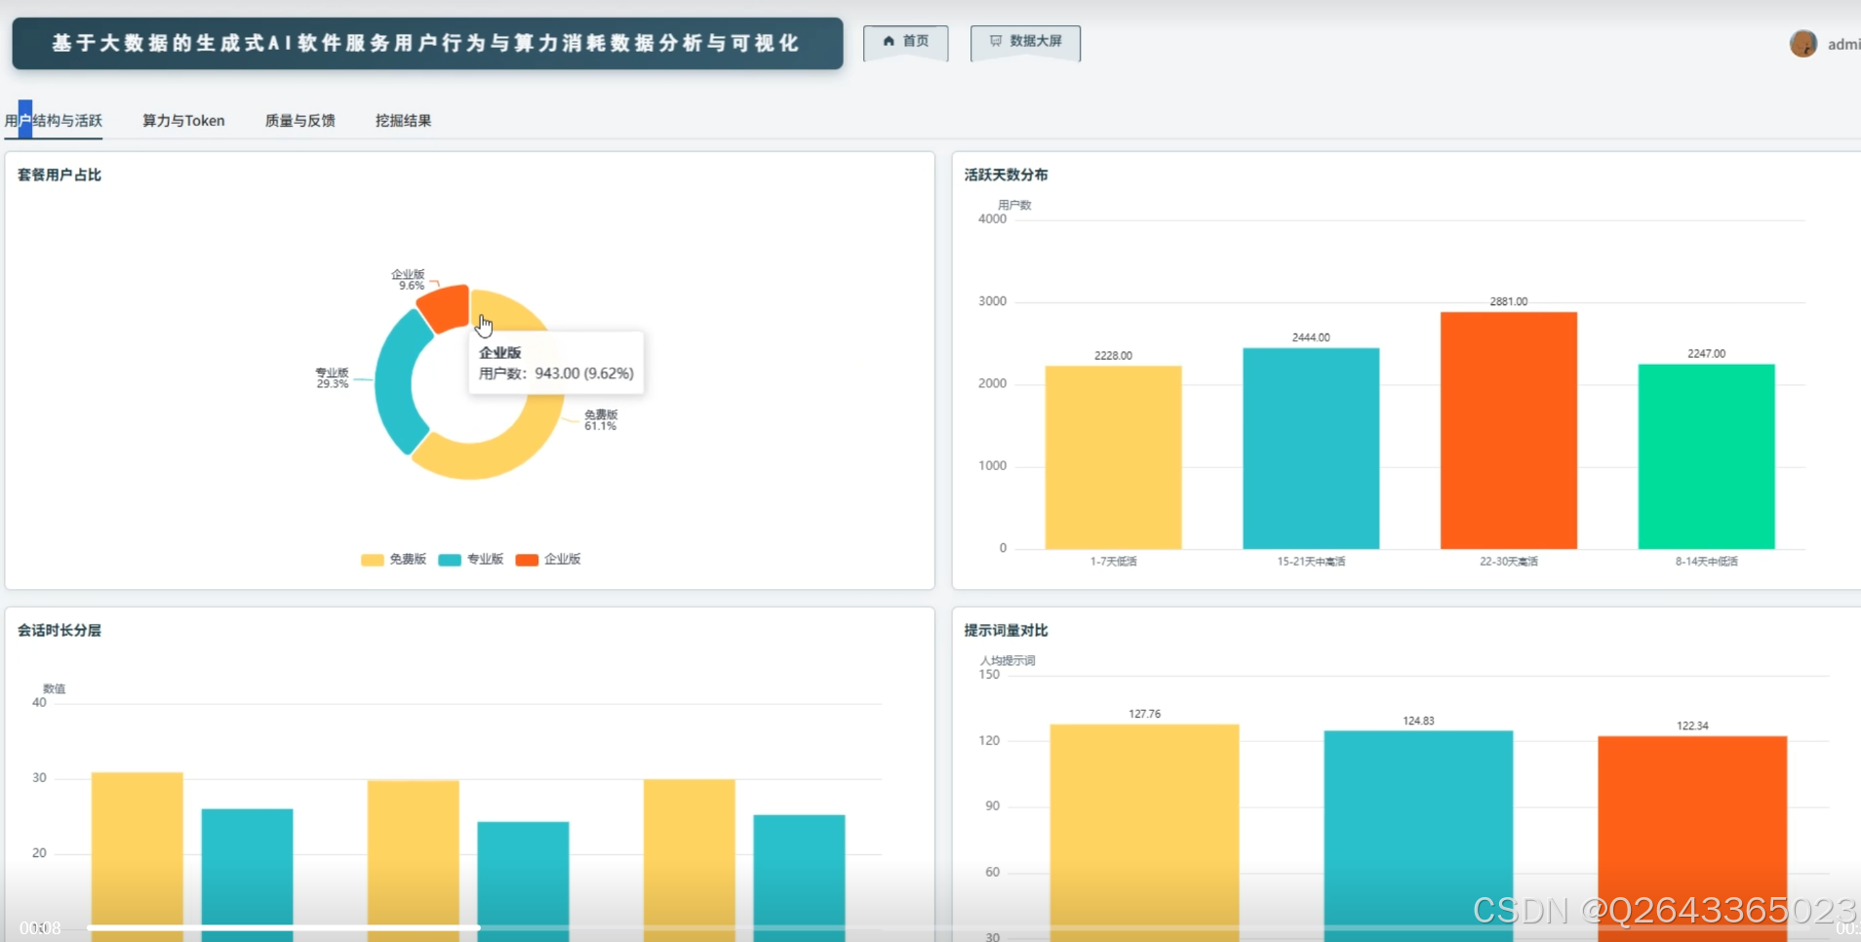Viewport: 1861px width, 942px height.
Task: Click the 2881.00 value label
Action: click(x=1509, y=301)
